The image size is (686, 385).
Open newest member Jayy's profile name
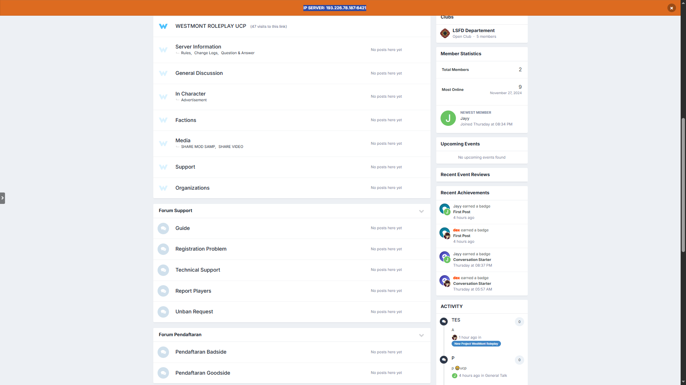pyautogui.click(x=465, y=118)
